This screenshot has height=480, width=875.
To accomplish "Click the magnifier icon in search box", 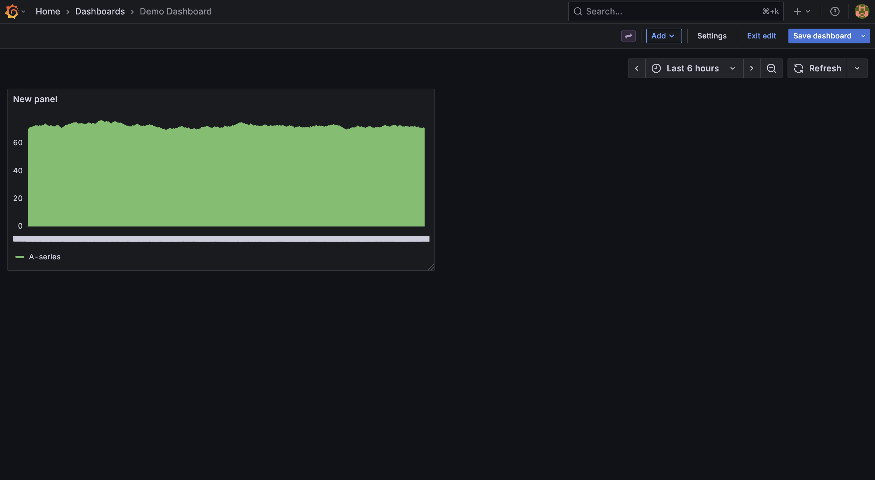I will (x=578, y=11).
